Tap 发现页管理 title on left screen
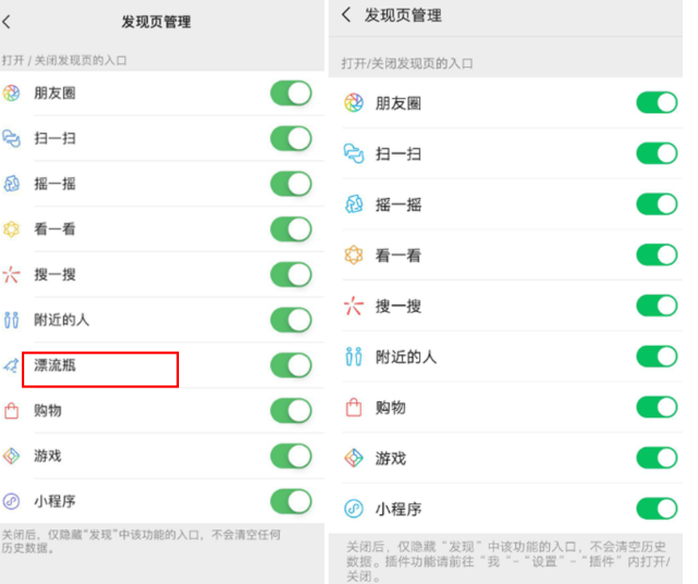The height and width of the screenshot is (584, 698). click(156, 22)
